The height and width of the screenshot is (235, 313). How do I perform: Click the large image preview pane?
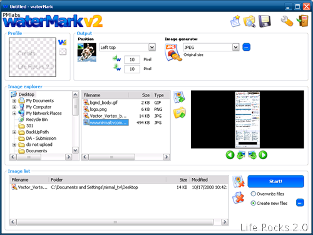pyautogui.click(x=247, y=119)
